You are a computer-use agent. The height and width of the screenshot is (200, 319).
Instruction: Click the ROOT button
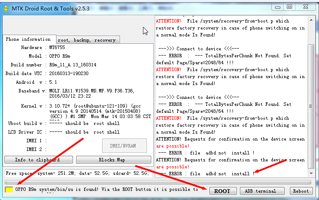tap(223, 191)
